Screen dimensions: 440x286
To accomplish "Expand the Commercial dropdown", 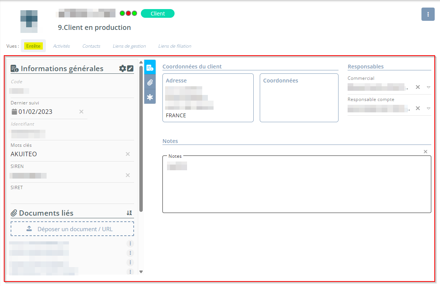I will tap(429, 87).
